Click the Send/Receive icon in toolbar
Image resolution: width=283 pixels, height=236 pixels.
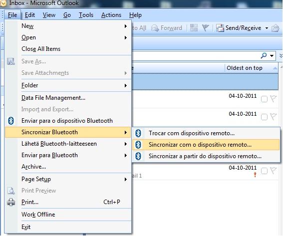(x=220, y=28)
